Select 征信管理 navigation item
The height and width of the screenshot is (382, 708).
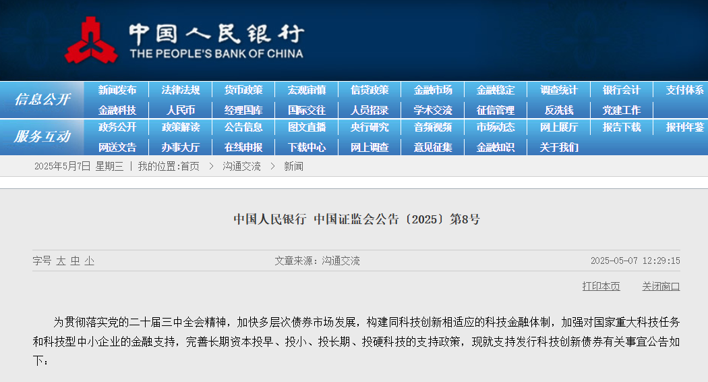tap(496, 110)
